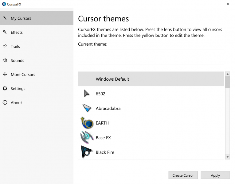Select the Windows Default theme
This screenshot has width=235, height=184.
point(151,79)
